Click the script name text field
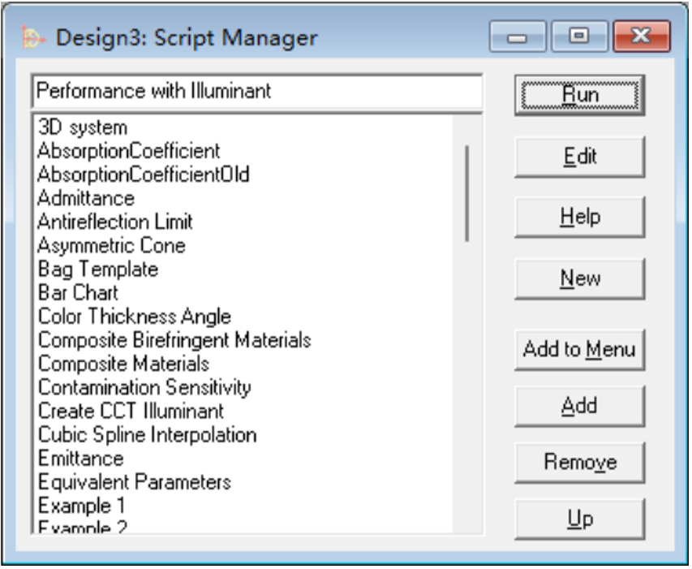The width and height of the screenshot is (692, 569). [x=256, y=91]
